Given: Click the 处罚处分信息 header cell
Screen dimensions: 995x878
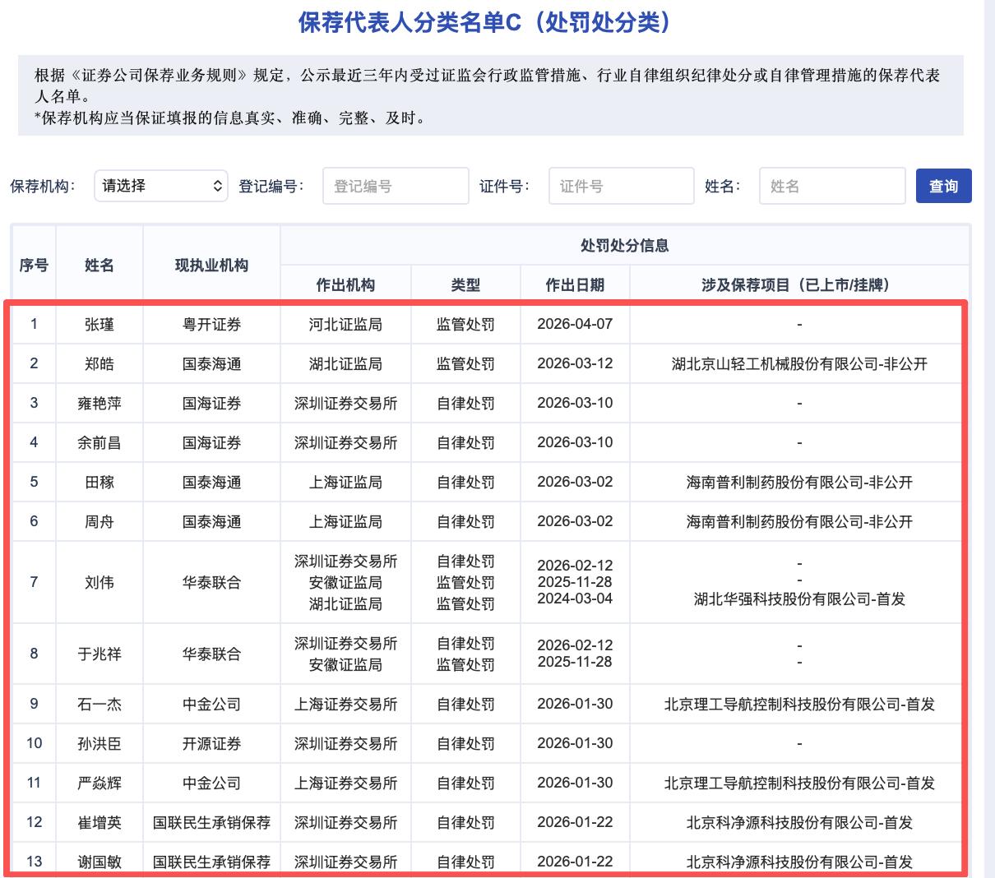Looking at the screenshot, I should click(624, 246).
